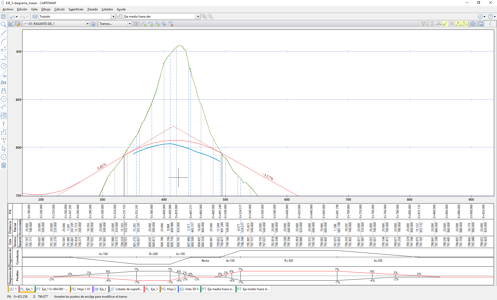
Task: Switch to the Vista 3D 0 tab
Action: [x=189, y=289]
